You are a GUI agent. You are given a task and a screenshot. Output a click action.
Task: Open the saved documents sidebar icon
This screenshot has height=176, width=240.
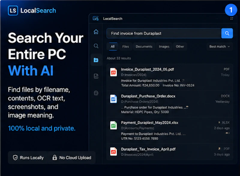pyautogui.click(x=96, y=76)
